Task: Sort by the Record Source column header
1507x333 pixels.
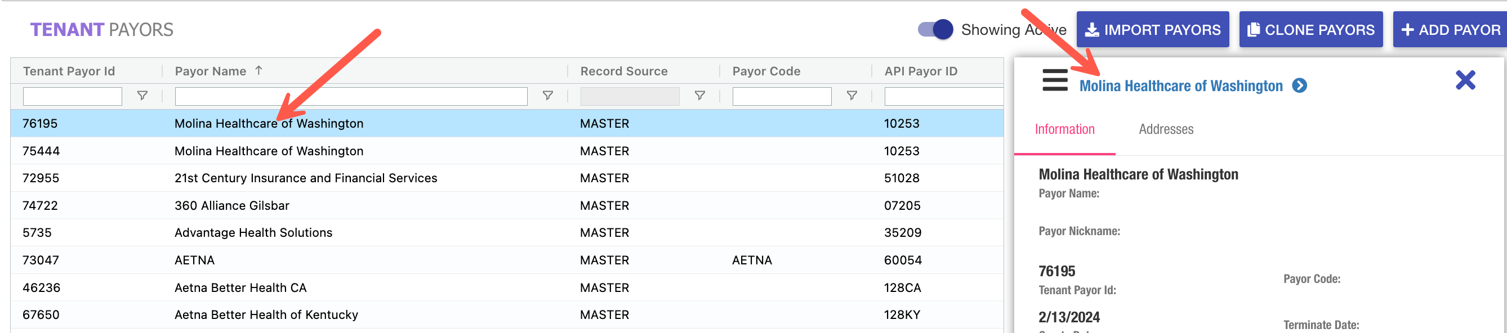Action: [x=623, y=71]
